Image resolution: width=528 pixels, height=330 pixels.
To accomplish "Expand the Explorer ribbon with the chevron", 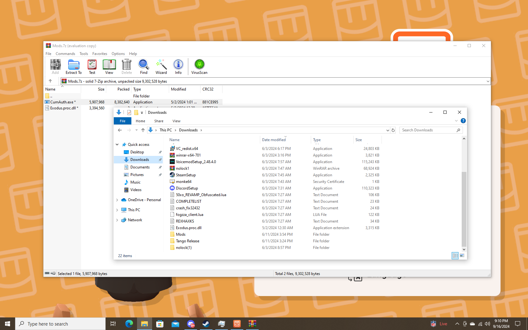I will (456, 121).
